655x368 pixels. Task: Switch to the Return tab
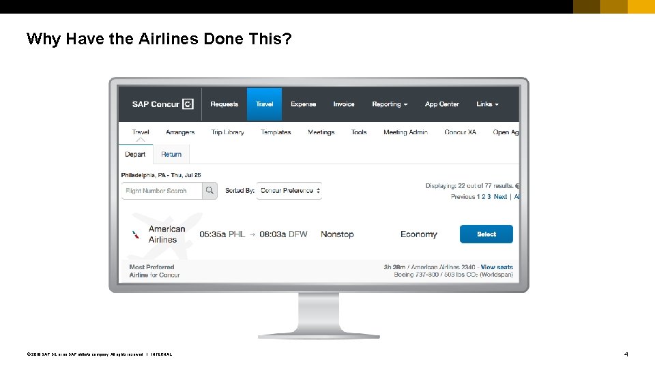point(171,155)
